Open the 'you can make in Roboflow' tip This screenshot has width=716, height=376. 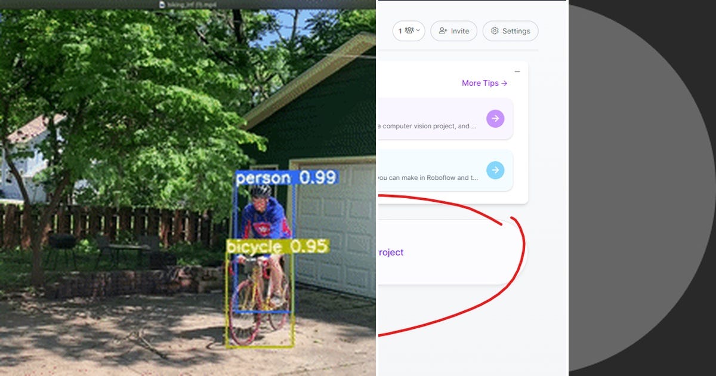click(x=445, y=170)
